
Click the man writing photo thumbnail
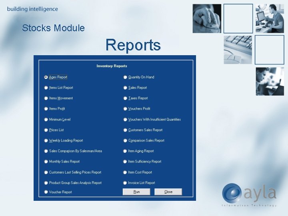point(270,81)
